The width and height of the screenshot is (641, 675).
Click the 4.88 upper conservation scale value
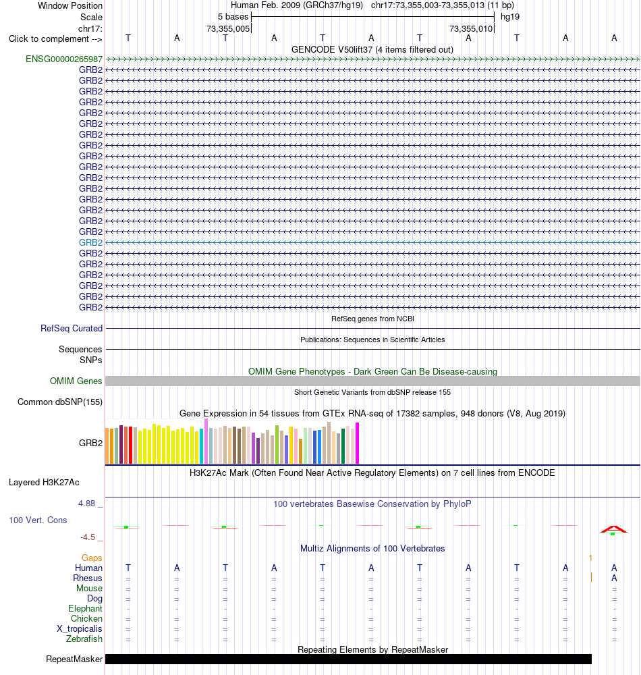click(x=86, y=504)
